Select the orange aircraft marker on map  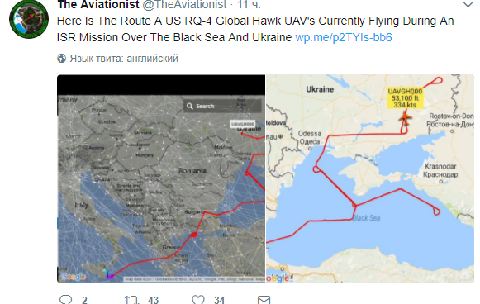406,118
